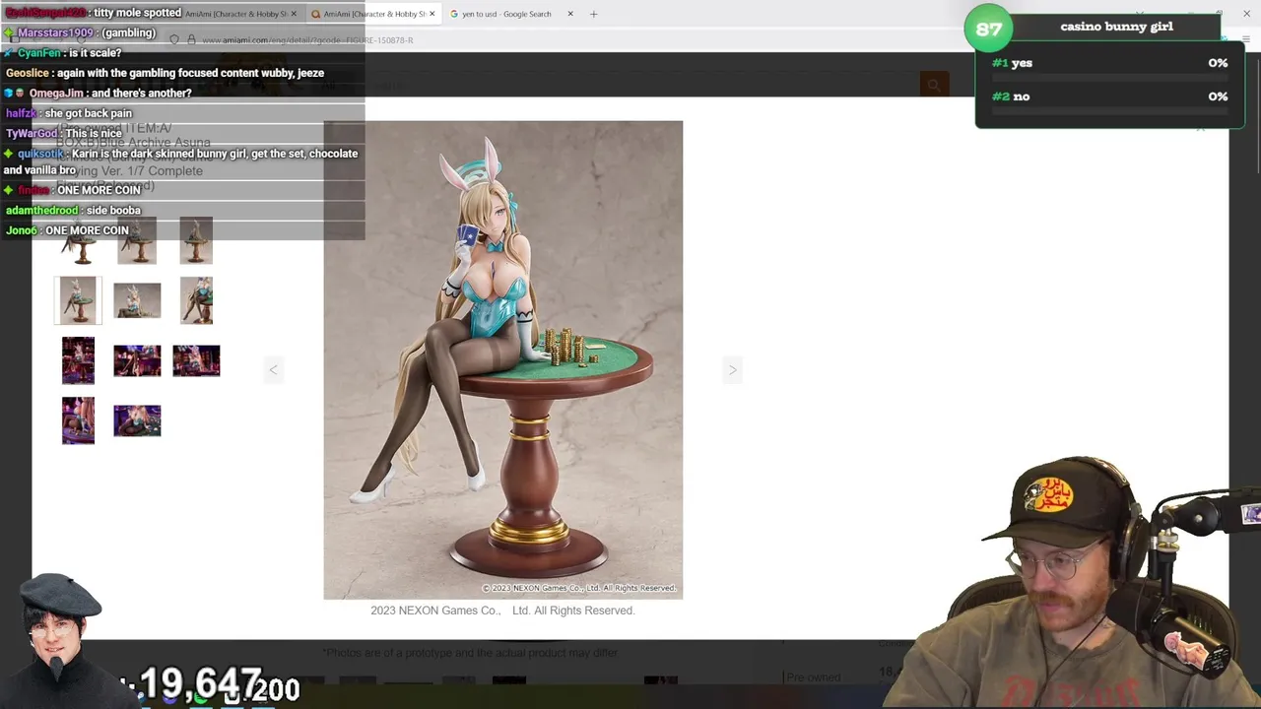Select the middle landscape casino thumbnail in third row
Viewport: 1261px width, 709px height.
click(x=137, y=360)
